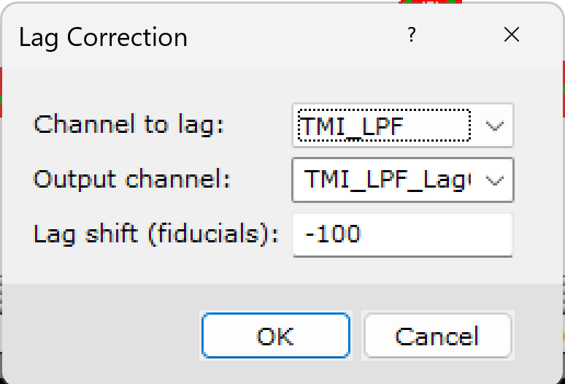This screenshot has height=384, width=565.
Task: Click the "Channel to lag:" label
Action: pyautogui.click(x=128, y=124)
